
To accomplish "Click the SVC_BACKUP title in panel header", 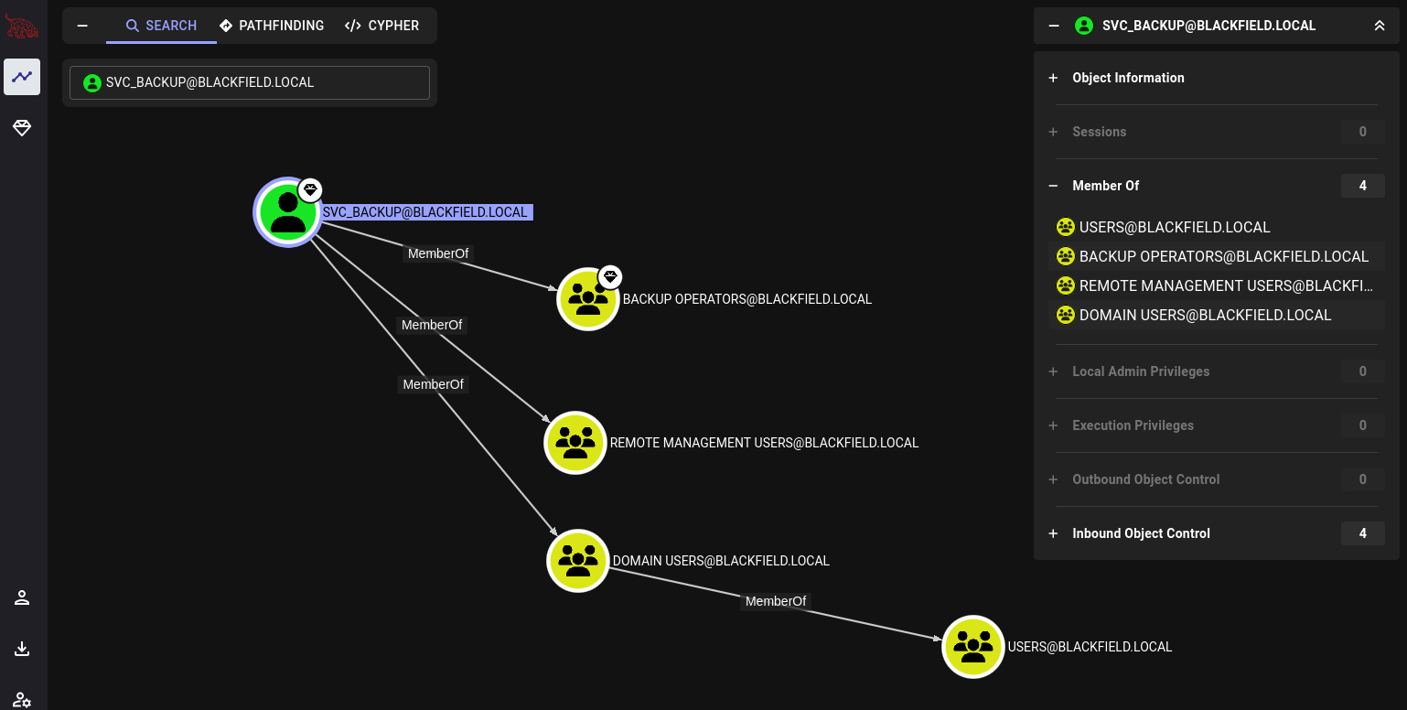I will pyautogui.click(x=1208, y=26).
